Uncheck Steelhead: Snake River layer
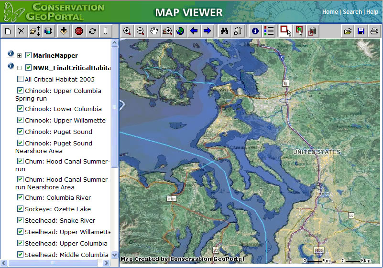The height and width of the screenshot is (268, 383). [x=20, y=220]
